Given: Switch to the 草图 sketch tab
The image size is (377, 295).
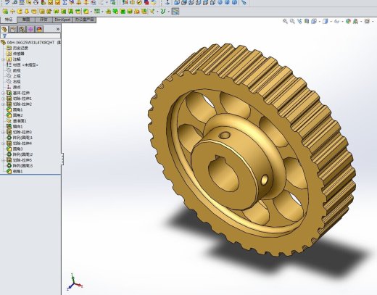Looking at the screenshot, I should (26, 20).
